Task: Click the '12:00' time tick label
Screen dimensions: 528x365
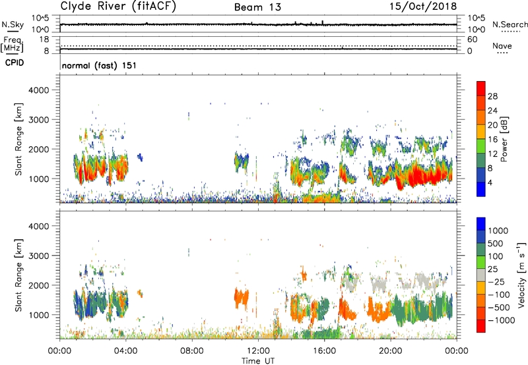Action: point(258,351)
